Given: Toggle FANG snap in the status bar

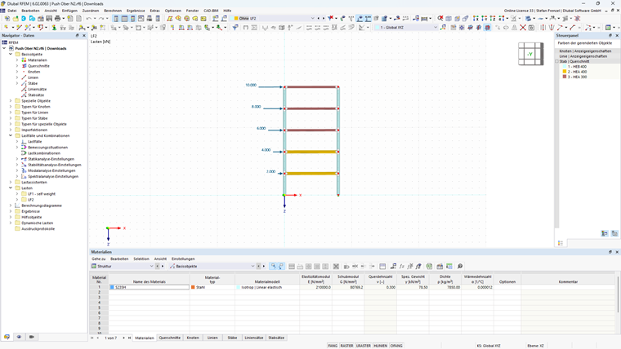Looking at the screenshot, I should [333, 346].
